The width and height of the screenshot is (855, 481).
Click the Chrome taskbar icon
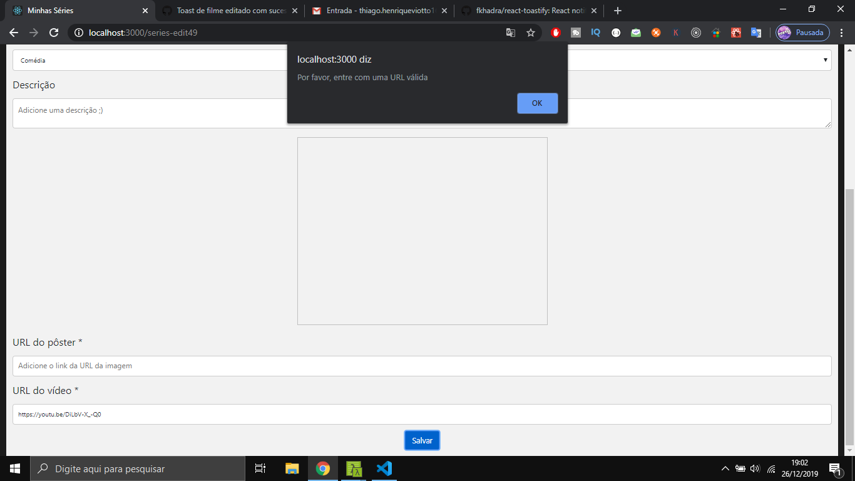click(323, 468)
